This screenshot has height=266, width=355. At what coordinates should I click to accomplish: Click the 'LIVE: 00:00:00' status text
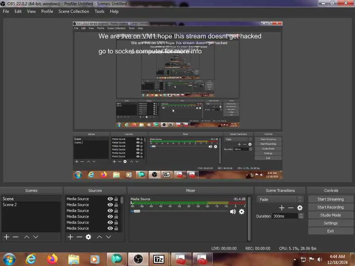pyautogui.click(x=224, y=248)
